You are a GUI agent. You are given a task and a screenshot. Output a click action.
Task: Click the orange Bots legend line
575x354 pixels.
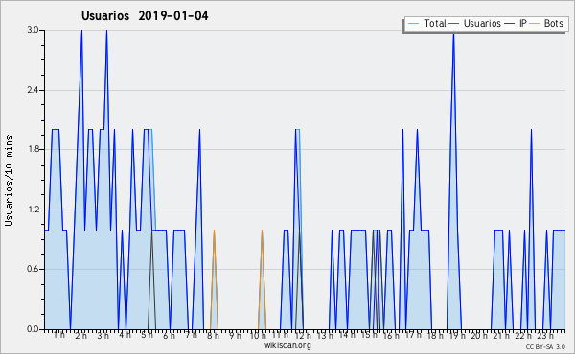pos(535,24)
